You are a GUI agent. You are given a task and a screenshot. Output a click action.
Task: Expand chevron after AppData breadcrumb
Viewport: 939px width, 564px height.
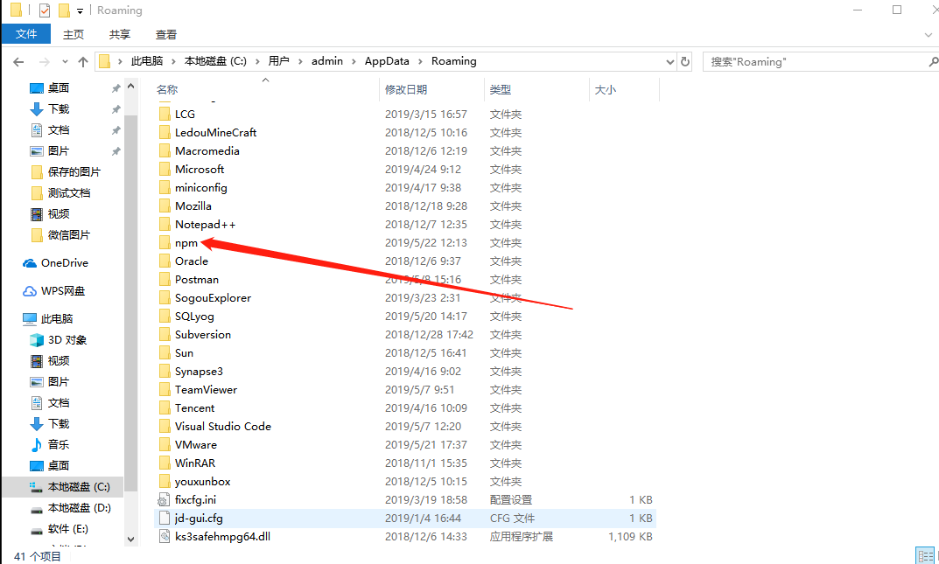(420, 61)
